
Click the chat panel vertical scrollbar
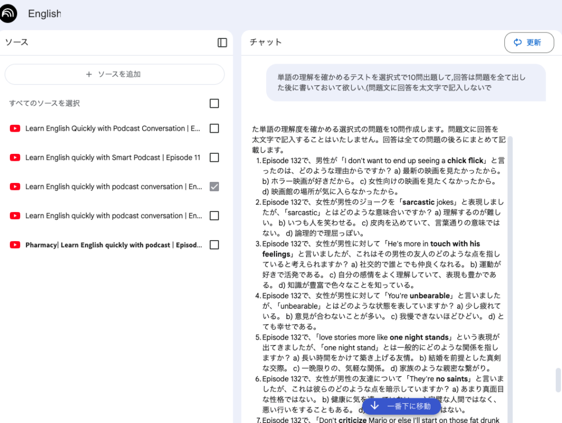click(x=558, y=380)
